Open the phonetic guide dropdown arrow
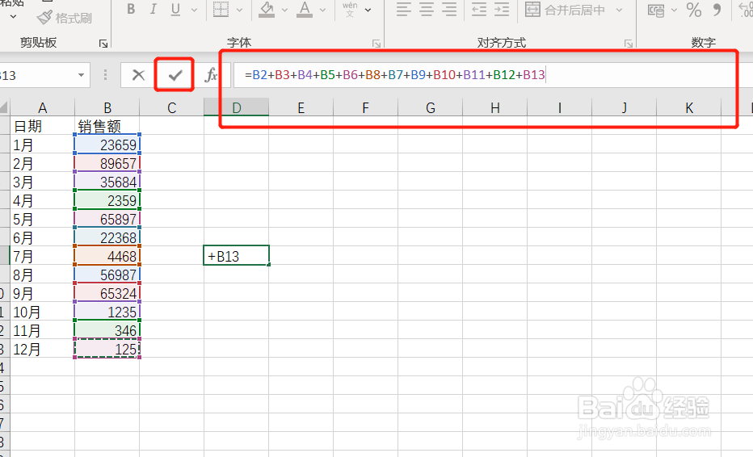This screenshot has width=753, height=457. [368, 10]
